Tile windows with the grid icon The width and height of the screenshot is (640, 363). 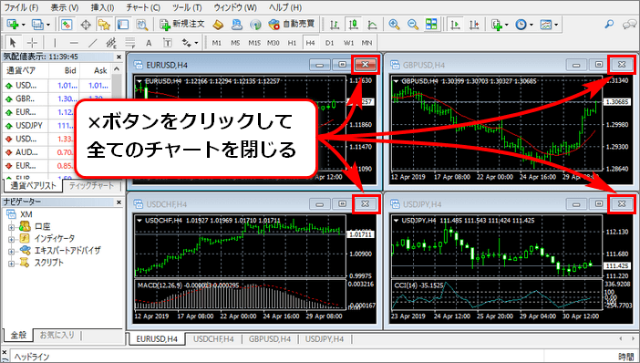(431, 25)
